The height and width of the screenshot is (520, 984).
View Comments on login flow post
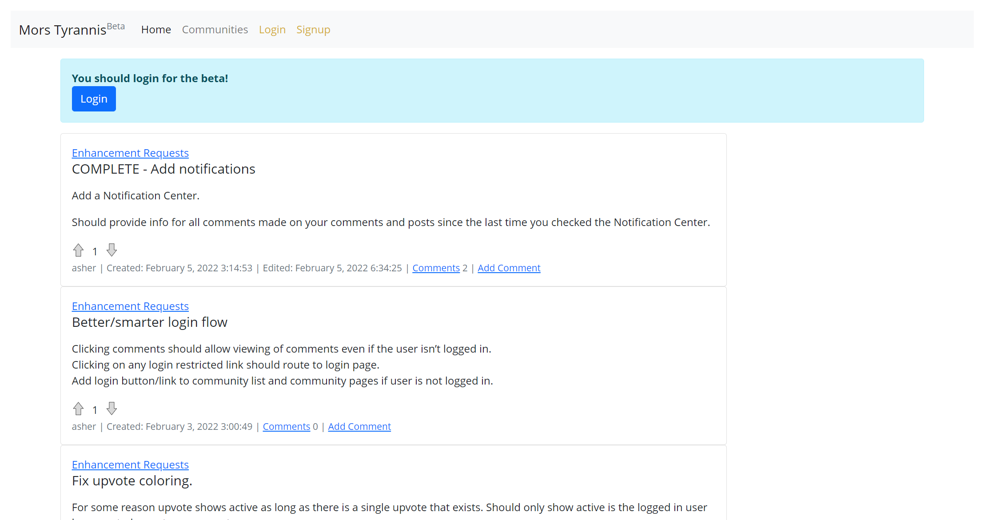pos(286,427)
